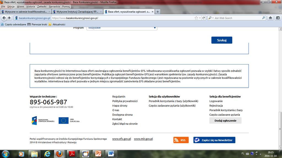Open the O nas link

[116, 110]
